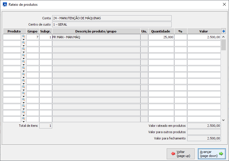The height and width of the screenshot is (161, 229).
Task: Click the Valor column header
Action: coord(204,31)
